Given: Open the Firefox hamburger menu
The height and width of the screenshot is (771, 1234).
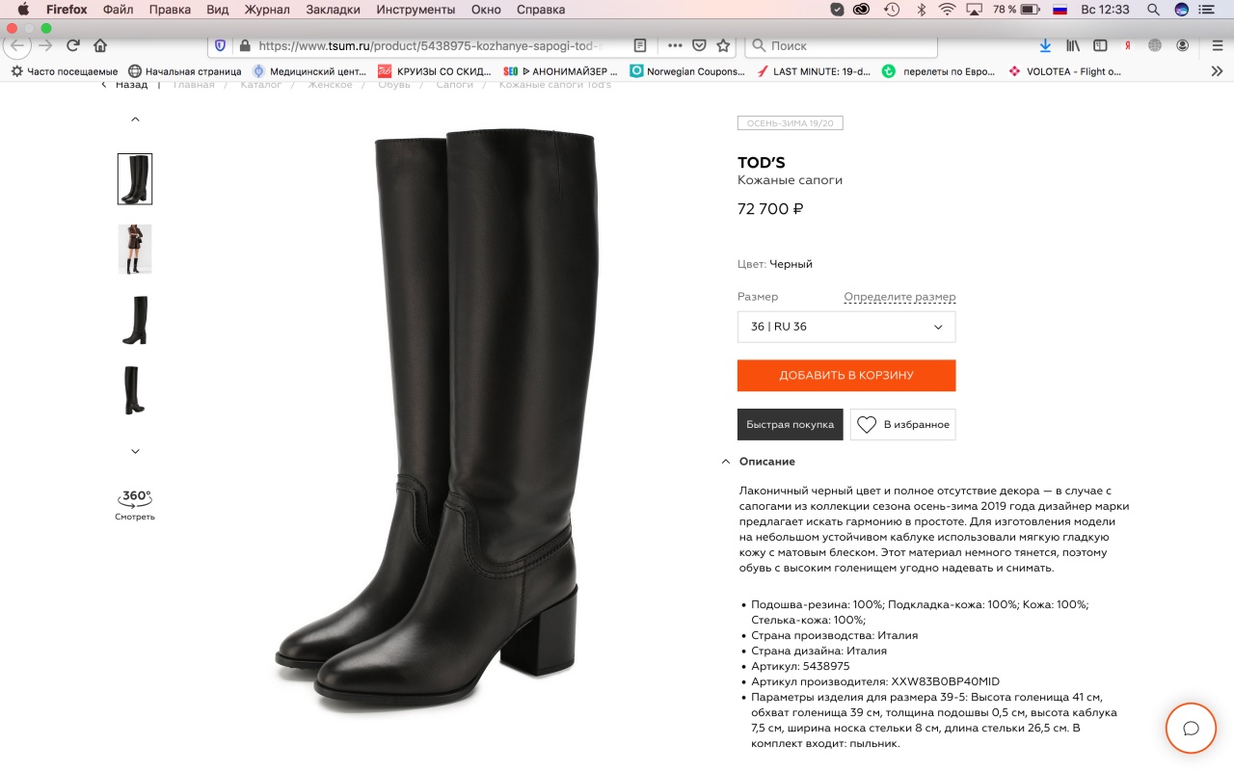Looking at the screenshot, I should (x=1218, y=45).
